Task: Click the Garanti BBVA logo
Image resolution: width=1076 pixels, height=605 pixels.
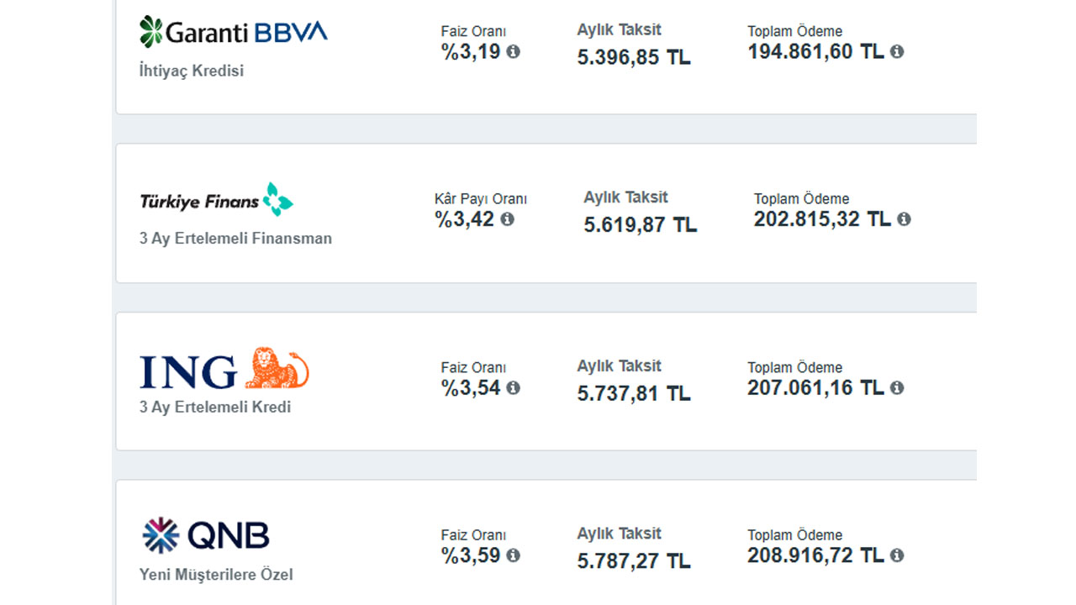Action: point(233,33)
